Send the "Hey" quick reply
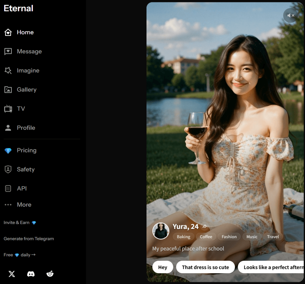Viewport: 305px width, 284px height. tap(163, 267)
